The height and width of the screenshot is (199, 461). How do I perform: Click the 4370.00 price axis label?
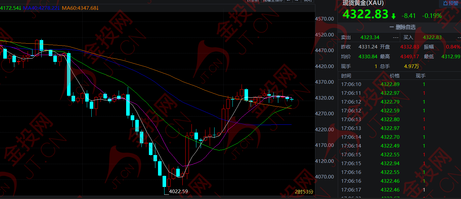pos(324,82)
